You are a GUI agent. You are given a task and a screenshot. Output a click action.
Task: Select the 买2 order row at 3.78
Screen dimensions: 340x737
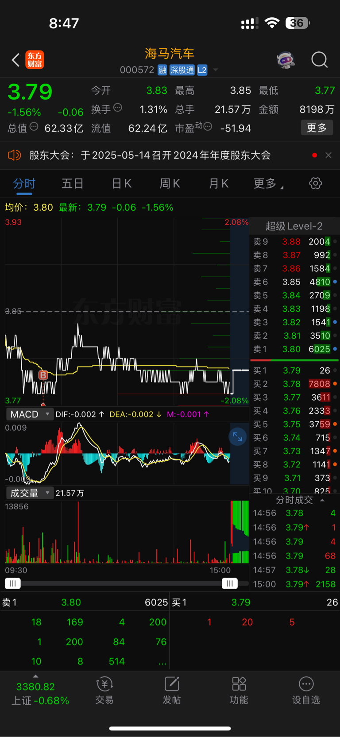295,384
